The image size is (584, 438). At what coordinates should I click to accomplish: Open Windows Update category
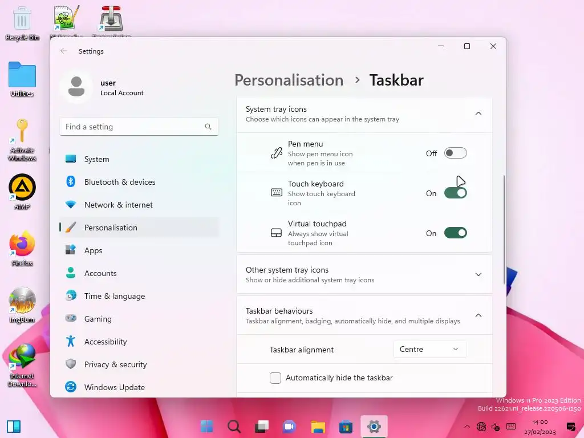click(x=139, y=387)
